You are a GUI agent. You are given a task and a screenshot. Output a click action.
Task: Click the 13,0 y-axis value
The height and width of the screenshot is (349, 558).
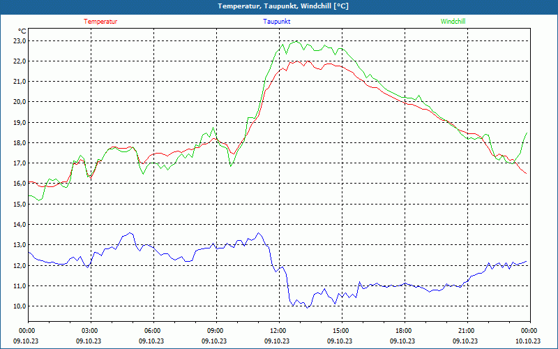(20, 245)
